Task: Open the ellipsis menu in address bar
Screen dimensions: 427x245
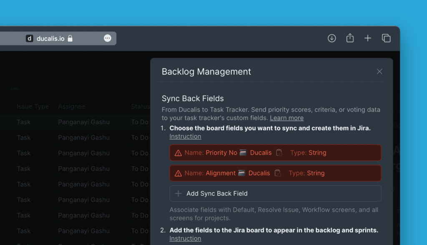Action: (x=108, y=38)
